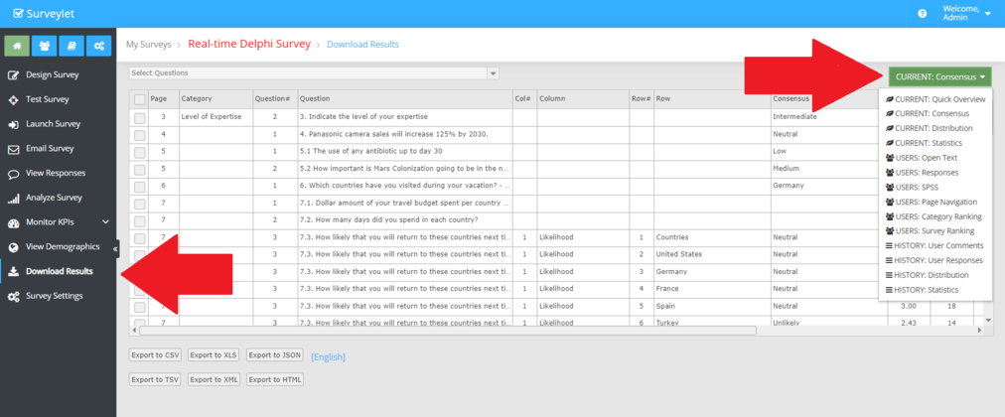Click the help question mark icon

click(x=923, y=14)
